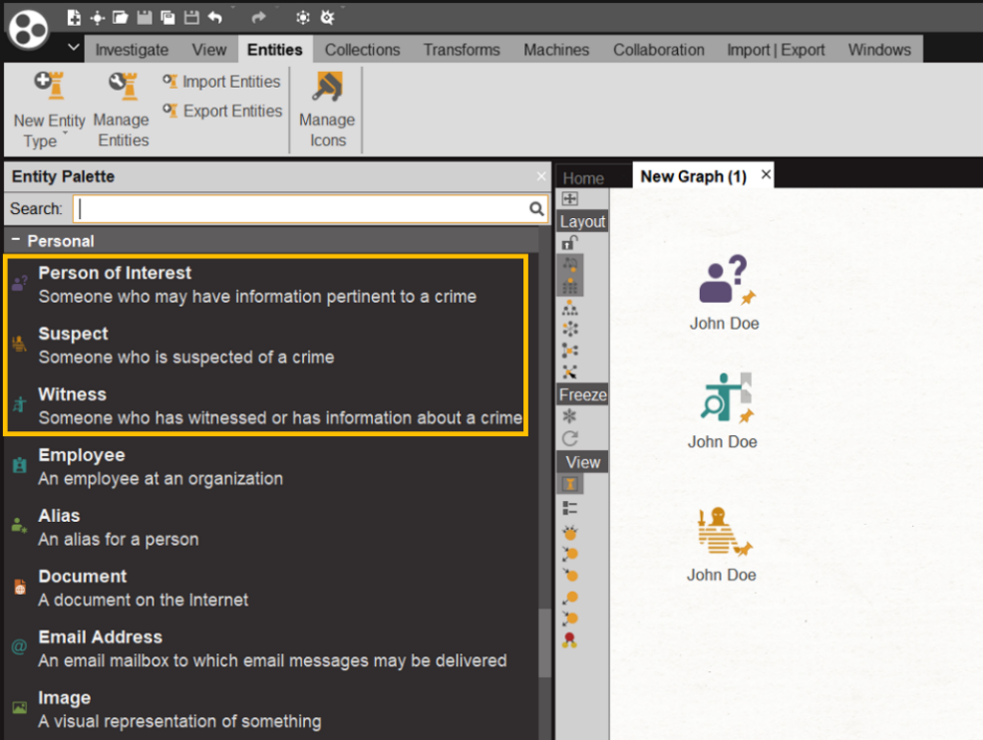
Task: Click the magnifier icon in the Search field
Action: click(536, 208)
